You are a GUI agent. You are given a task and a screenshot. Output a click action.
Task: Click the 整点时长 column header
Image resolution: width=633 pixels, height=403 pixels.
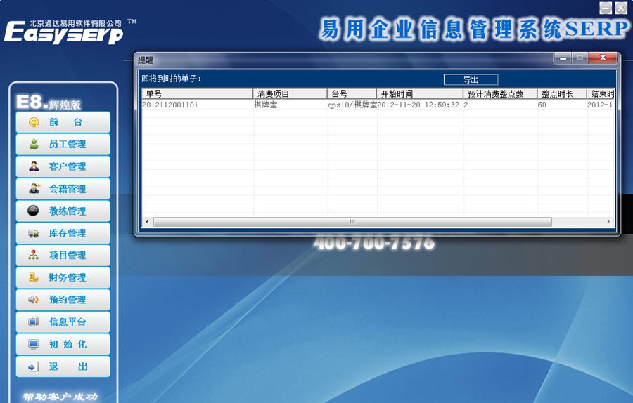(562, 94)
